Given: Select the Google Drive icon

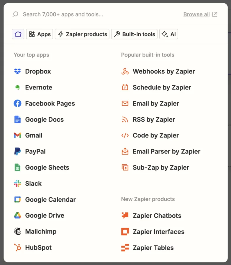Looking at the screenshot, I should pyautogui.click(x=17, y=215).
